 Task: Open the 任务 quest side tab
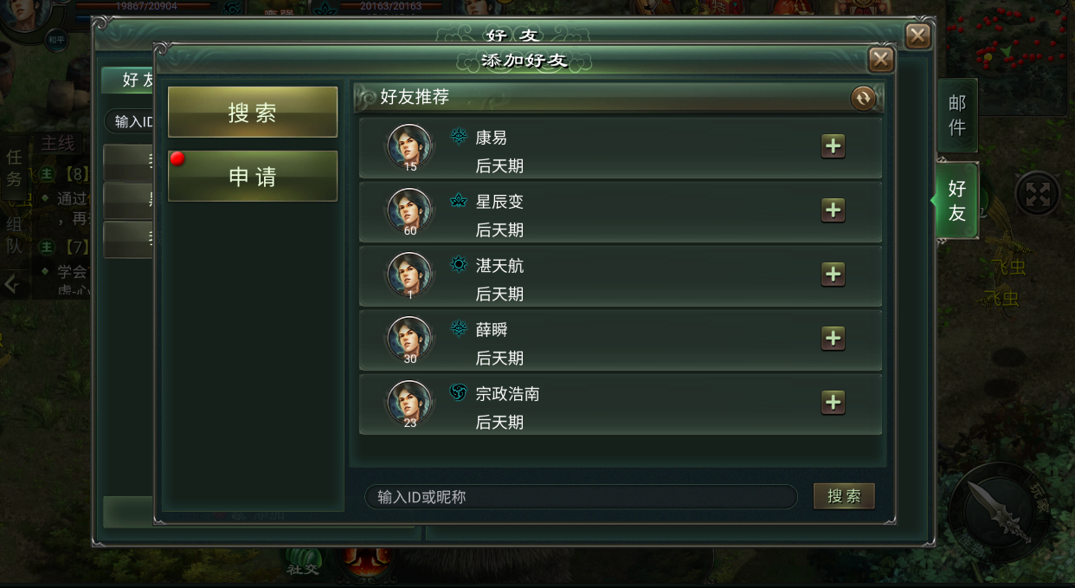[15, 168]
